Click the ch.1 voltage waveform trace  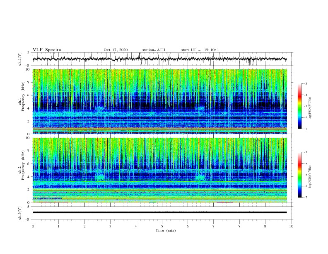159,59
